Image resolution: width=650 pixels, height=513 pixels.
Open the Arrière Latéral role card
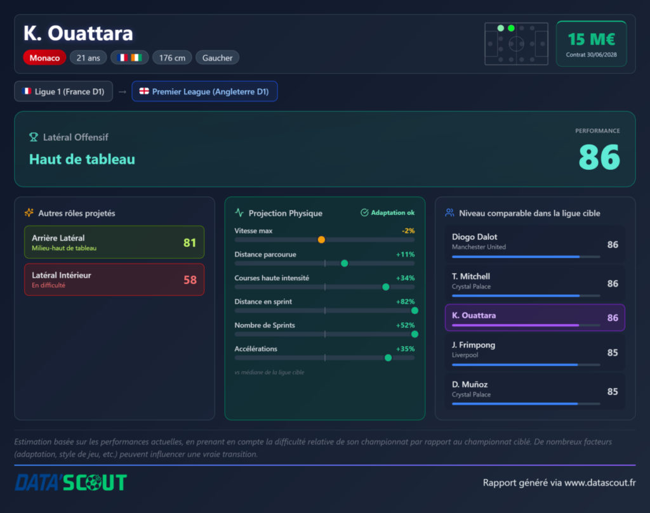[x=114, y=242]
